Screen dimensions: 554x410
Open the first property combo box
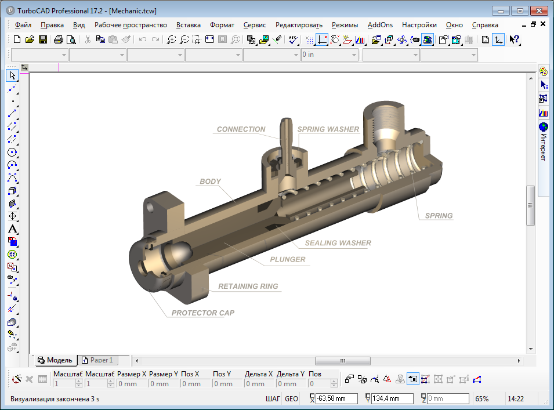coord(64,55)
